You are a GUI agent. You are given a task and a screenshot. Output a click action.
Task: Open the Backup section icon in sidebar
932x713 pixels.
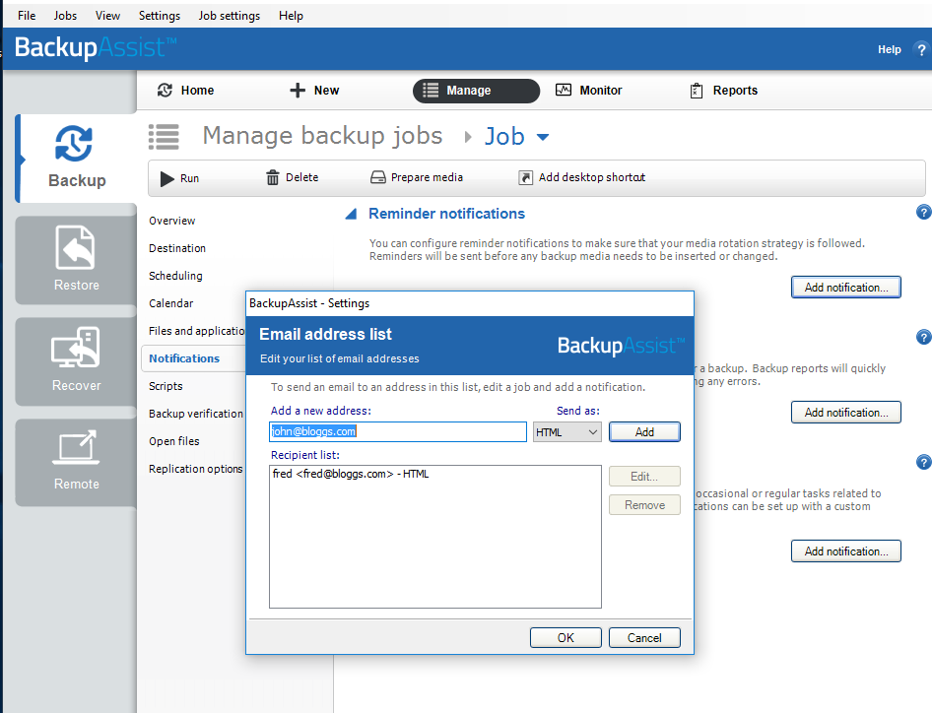(74, 143)
